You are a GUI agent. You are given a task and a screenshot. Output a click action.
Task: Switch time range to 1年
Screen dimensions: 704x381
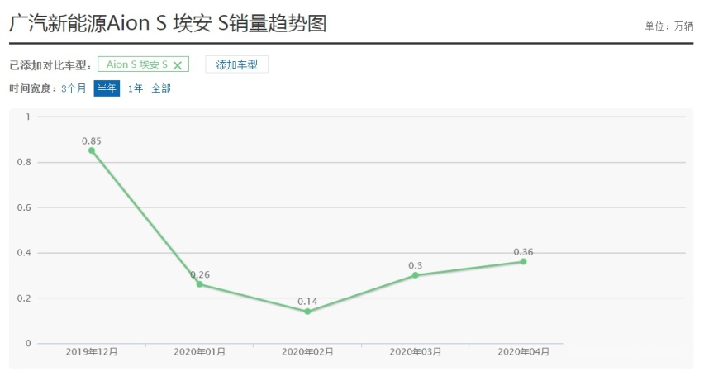[136, 88]
